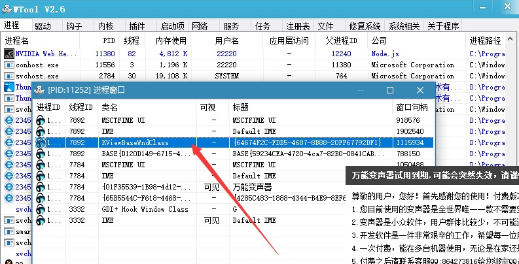The image size is (519, 264).
Task: Click PID value 11556
Action: 105,65
